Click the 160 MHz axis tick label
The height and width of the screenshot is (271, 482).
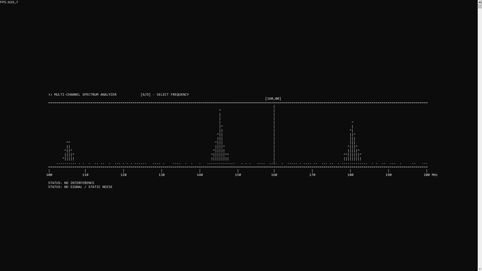[x=274, y=175]
